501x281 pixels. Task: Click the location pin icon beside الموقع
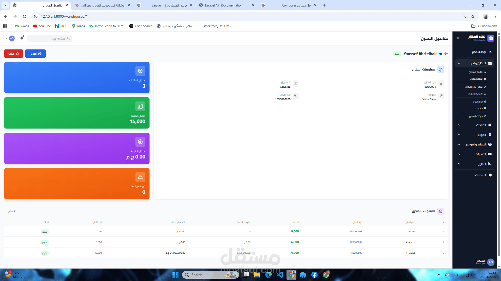441,96
